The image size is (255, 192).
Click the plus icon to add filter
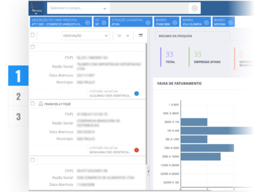coord(194,8)
